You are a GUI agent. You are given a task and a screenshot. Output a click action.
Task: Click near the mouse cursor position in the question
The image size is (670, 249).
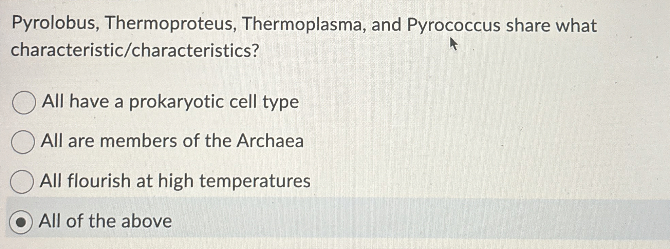[453, 43]
